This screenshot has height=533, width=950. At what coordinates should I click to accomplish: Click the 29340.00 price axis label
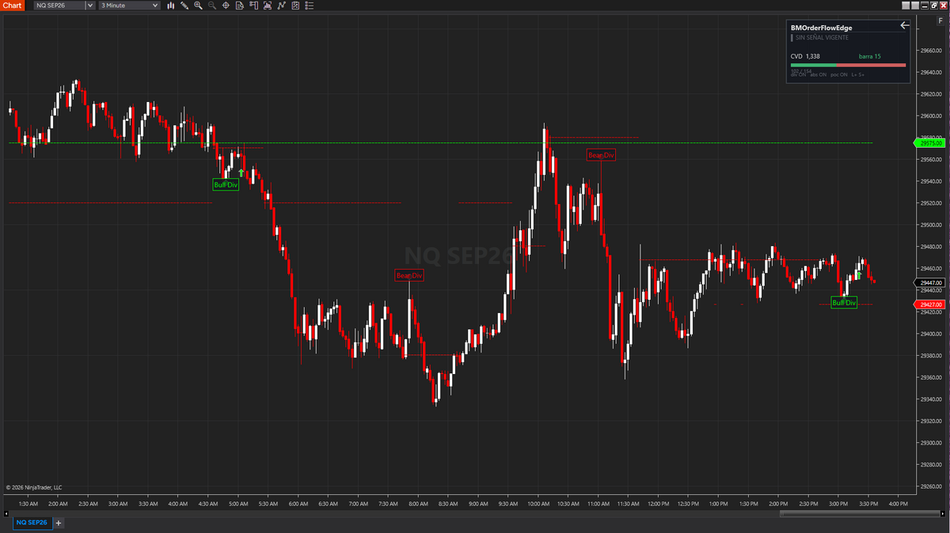pos(931,399)
